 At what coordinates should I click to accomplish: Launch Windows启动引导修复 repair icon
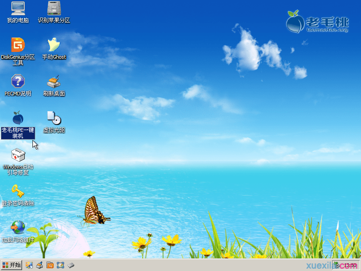tap(18, 155)
